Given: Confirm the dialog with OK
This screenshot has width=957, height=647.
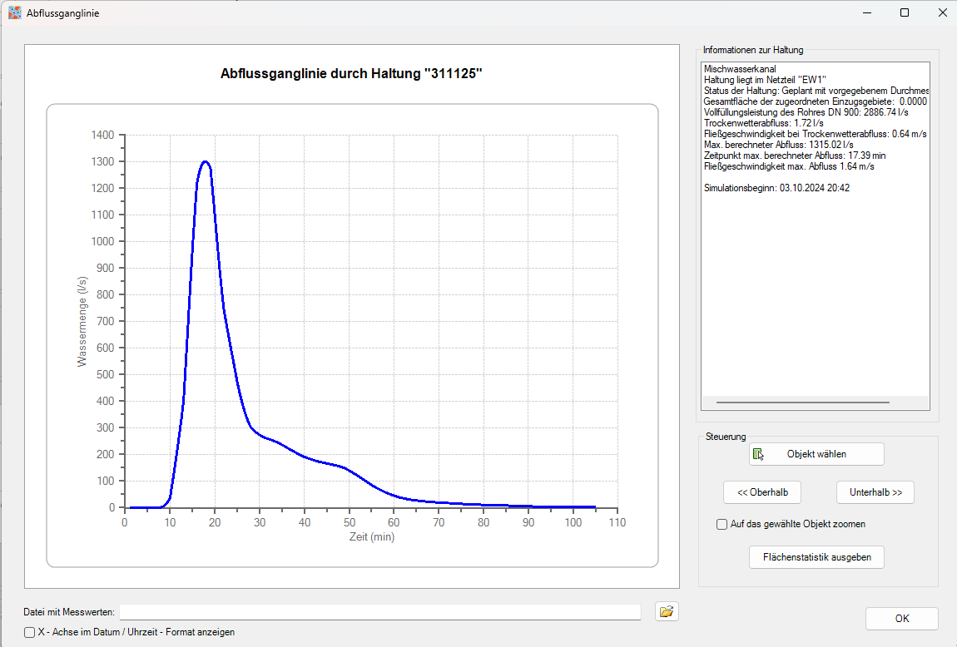Looking at the screenshot, I should tap(901, 619).
